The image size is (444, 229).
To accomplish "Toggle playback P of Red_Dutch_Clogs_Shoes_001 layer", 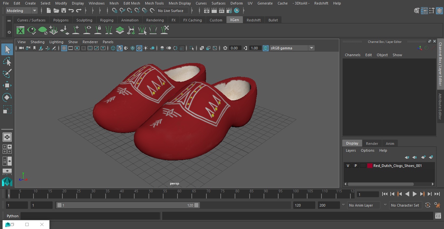I will pos(356,166).
